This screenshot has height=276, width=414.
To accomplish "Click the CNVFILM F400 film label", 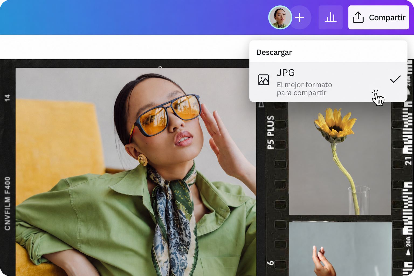I will [8, 203].
